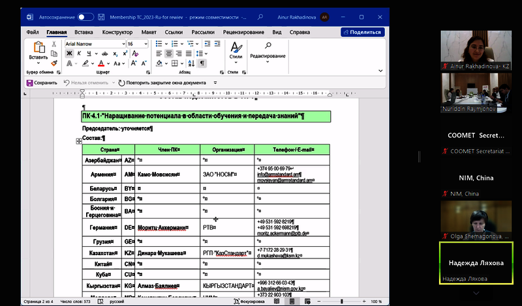Open the Файл menu

tap(33, 33)
